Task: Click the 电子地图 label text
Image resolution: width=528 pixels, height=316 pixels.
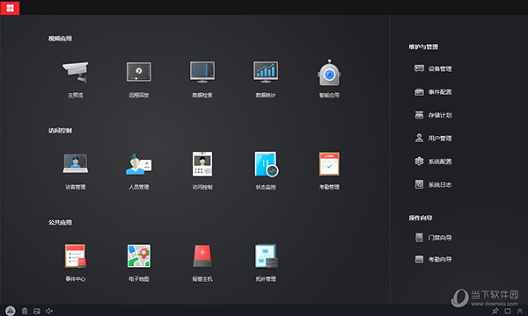Action: click(x=139, y=279)
